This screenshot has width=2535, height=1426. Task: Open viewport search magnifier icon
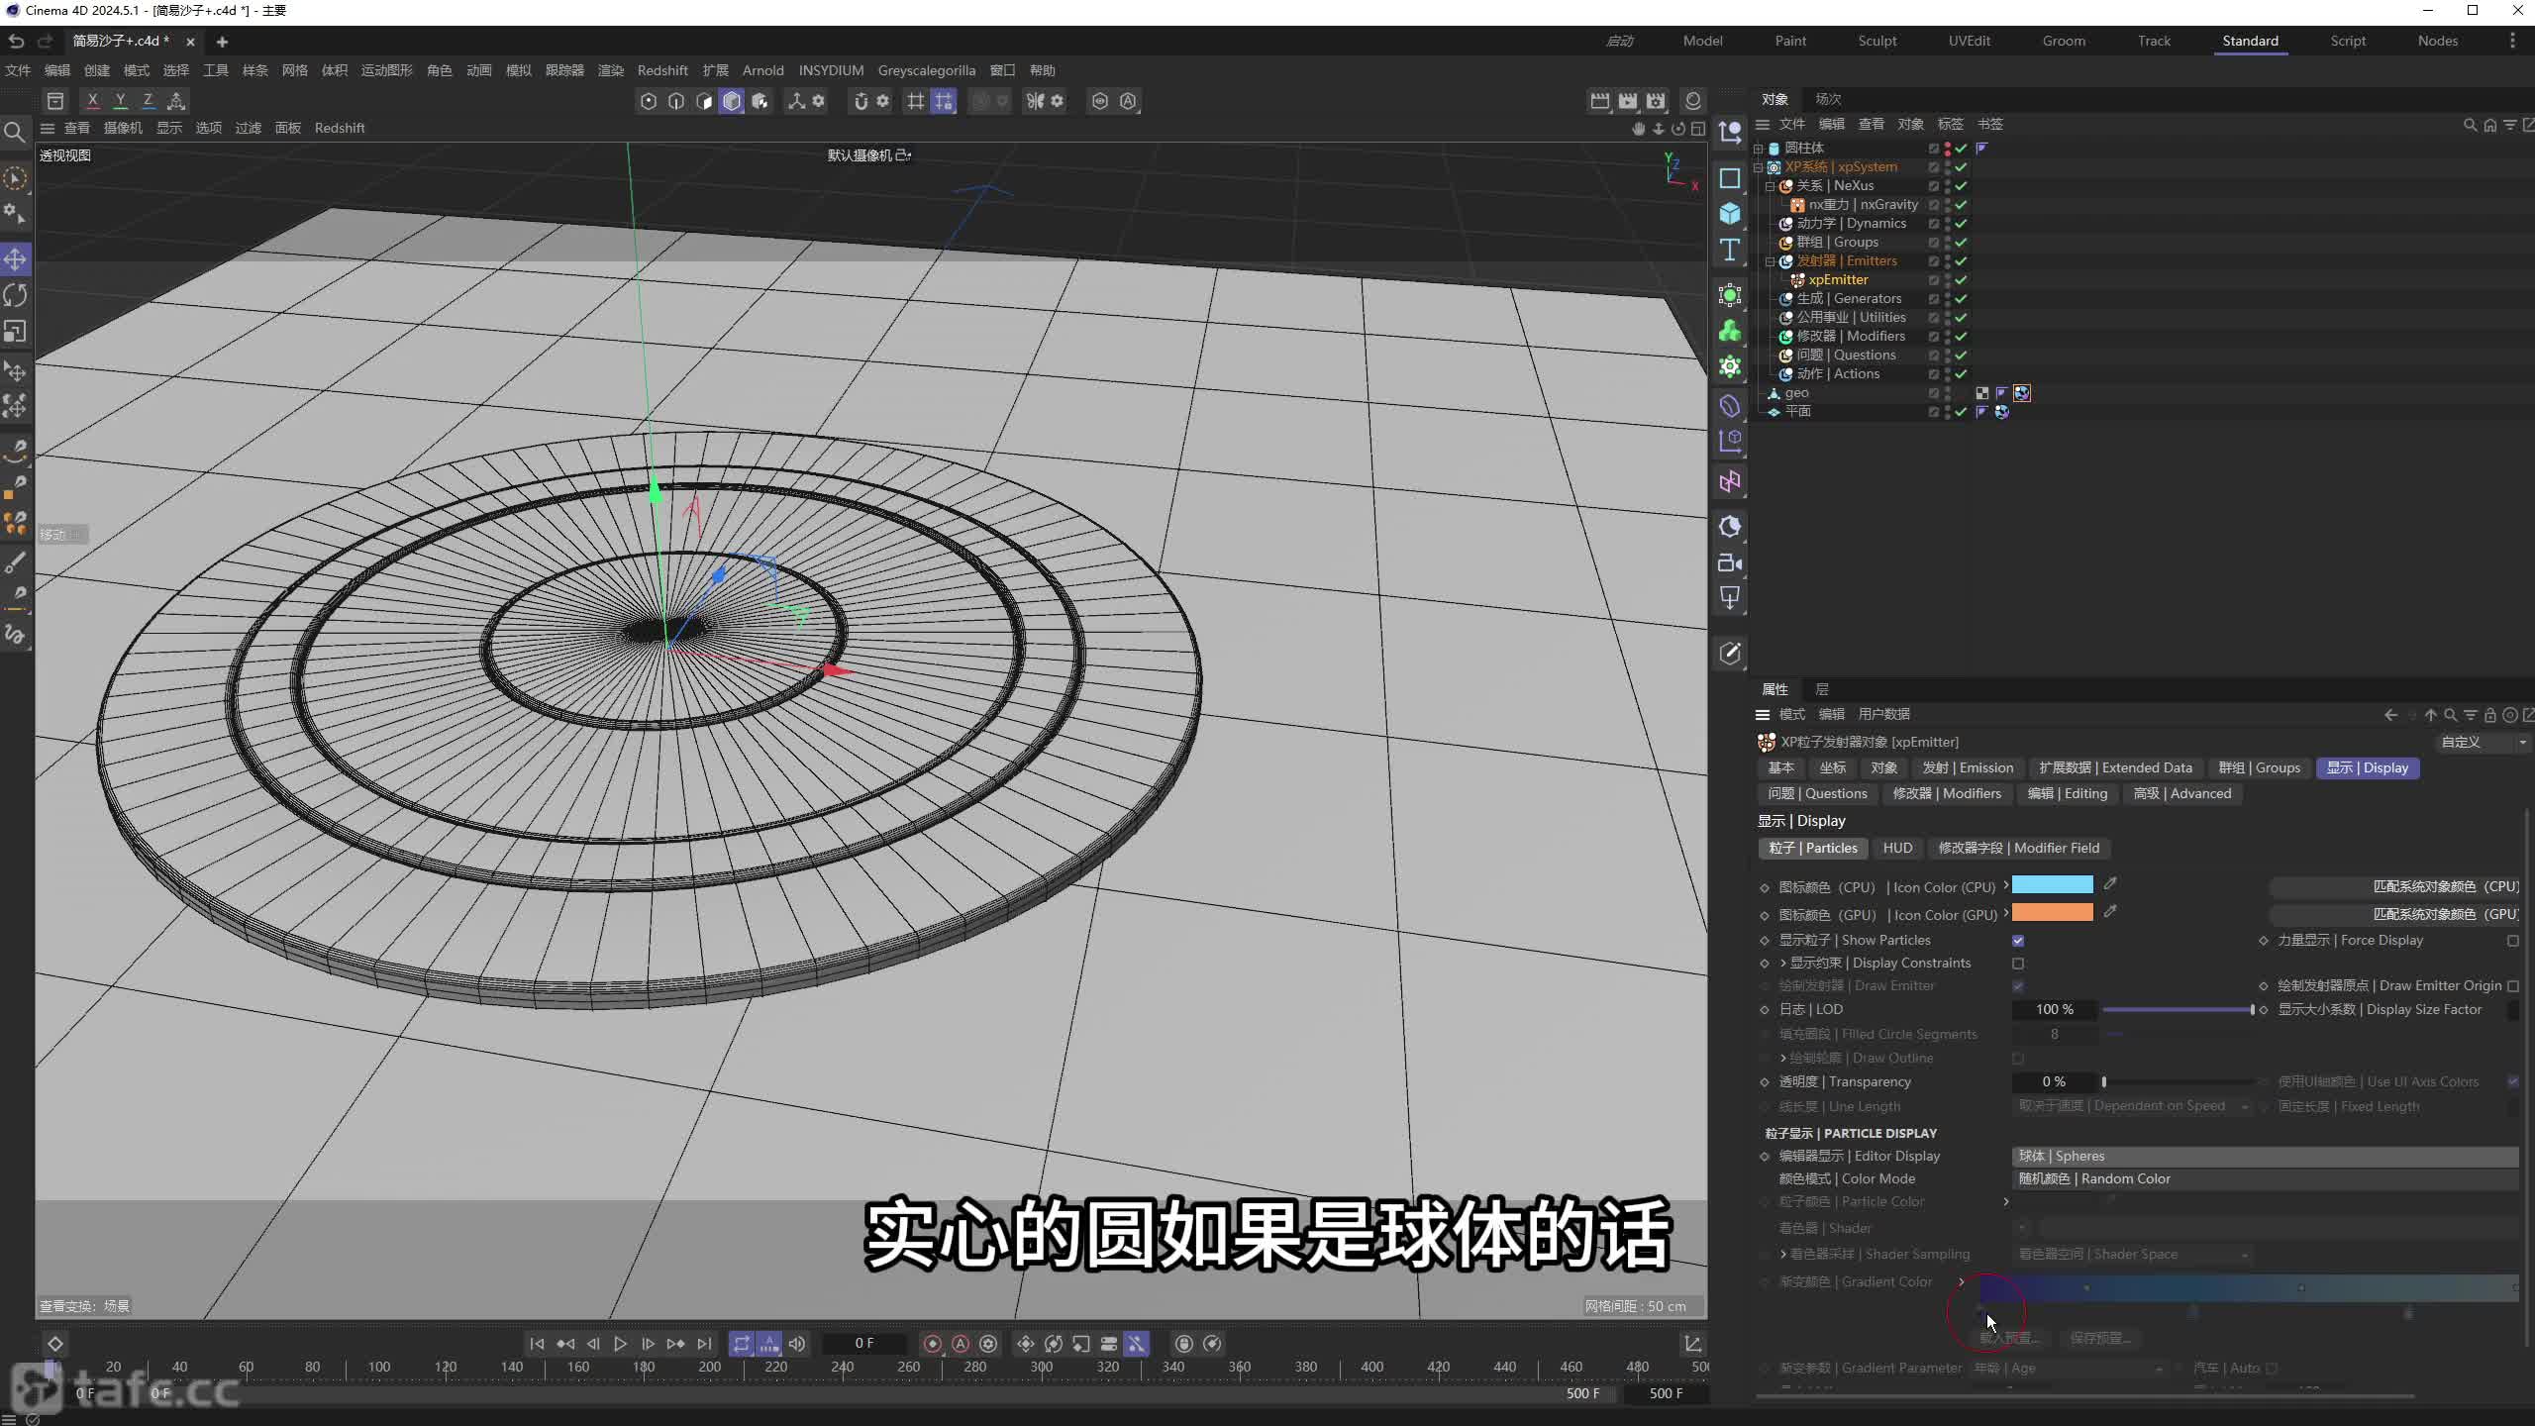click(x=15, y=132)
